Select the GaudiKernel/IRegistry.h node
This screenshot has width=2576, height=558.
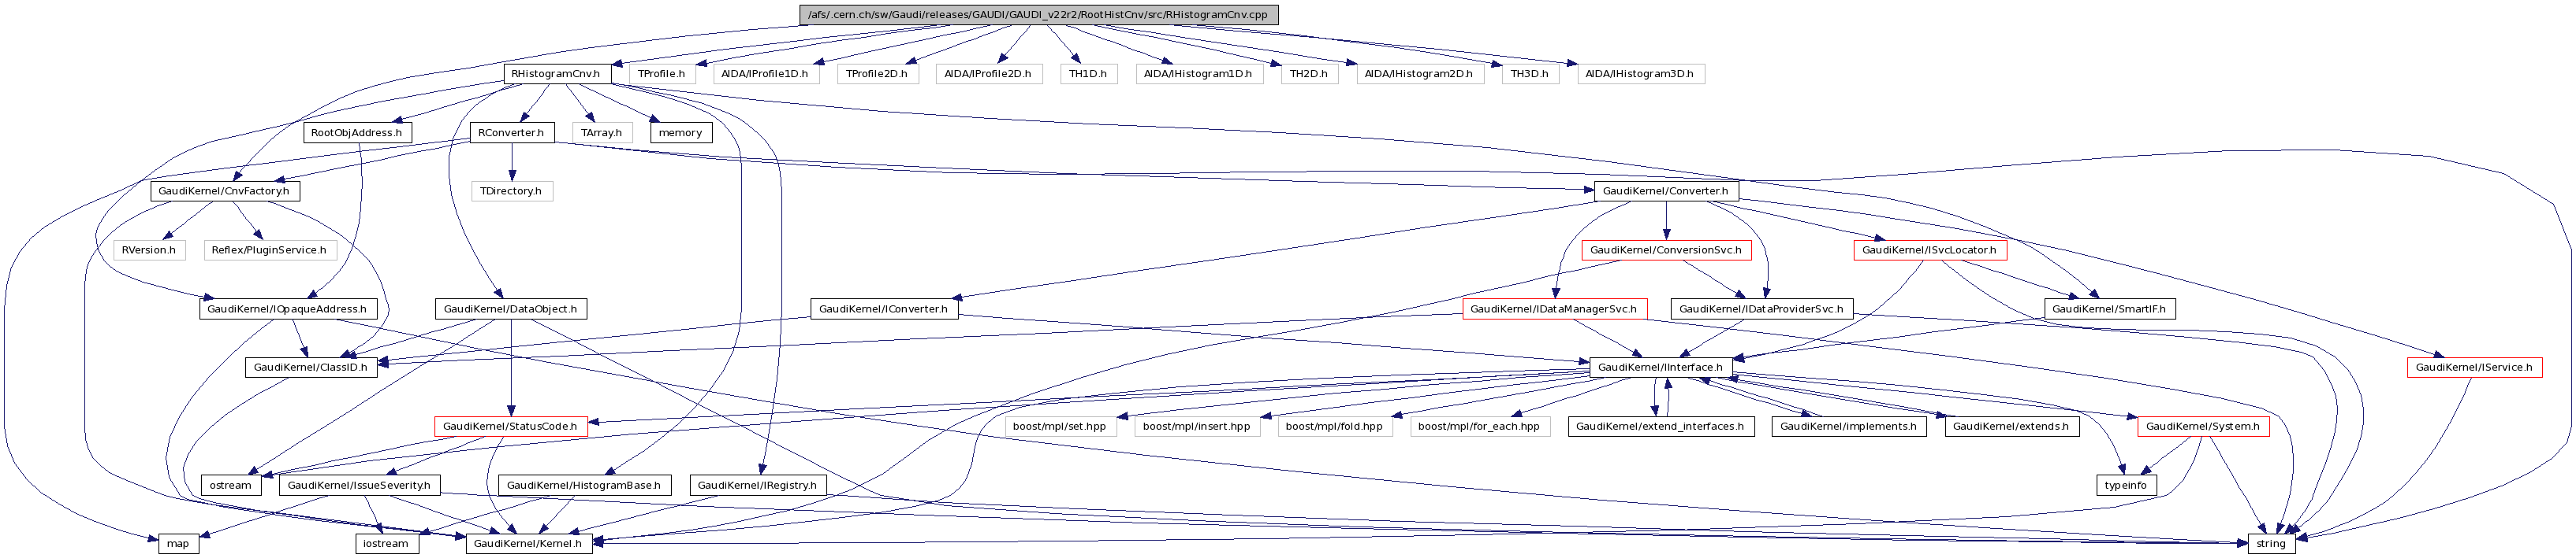pos(757,486)
